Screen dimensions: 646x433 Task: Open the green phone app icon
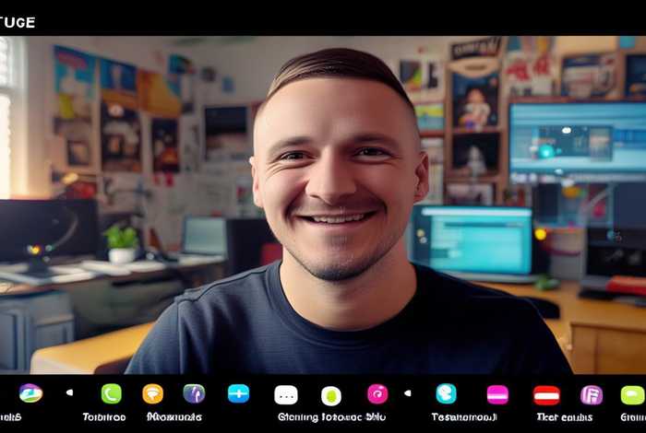coord(112,393)
